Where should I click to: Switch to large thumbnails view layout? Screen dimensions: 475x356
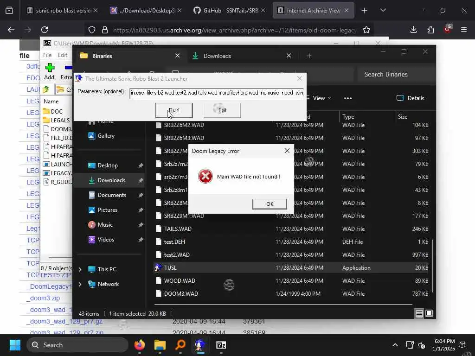(x=429, y=314)
